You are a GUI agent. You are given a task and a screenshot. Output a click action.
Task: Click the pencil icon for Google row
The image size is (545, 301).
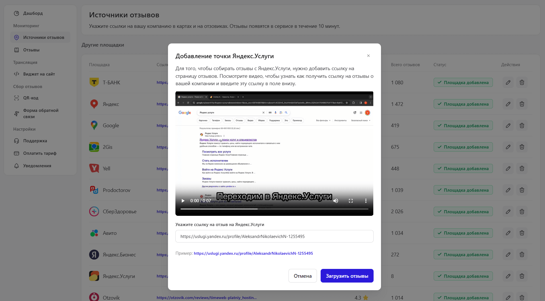tap(508, 126)
